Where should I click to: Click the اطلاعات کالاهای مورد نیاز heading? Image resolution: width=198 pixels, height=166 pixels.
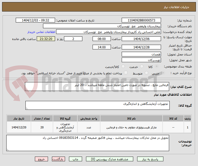(173, 95)
